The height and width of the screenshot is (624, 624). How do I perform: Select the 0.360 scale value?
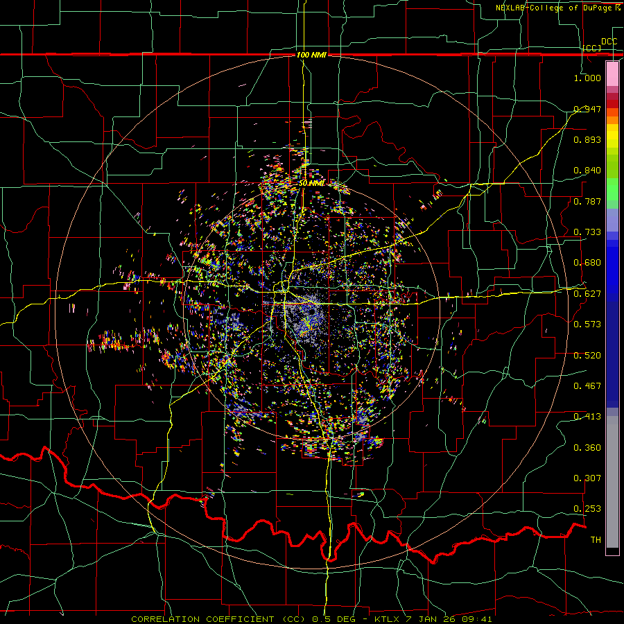point(587,448)
